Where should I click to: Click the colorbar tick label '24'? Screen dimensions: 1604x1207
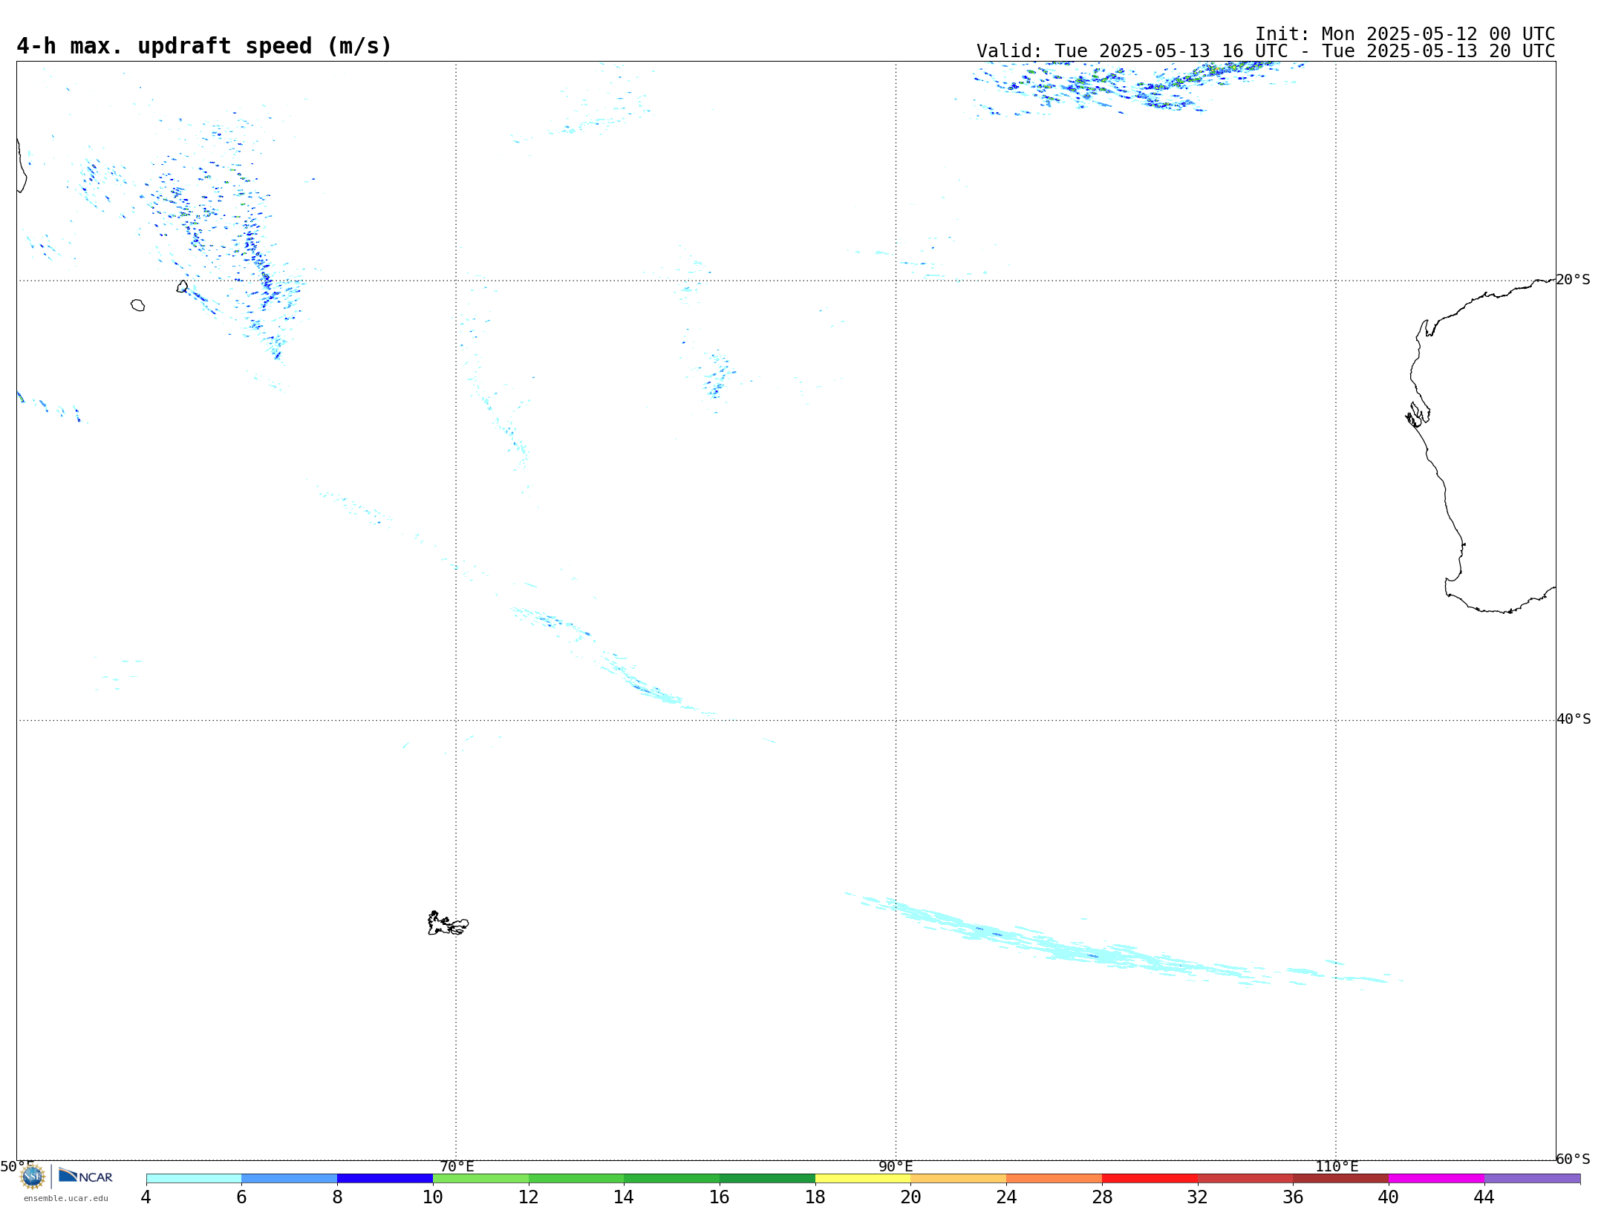coord(1006,1197)
